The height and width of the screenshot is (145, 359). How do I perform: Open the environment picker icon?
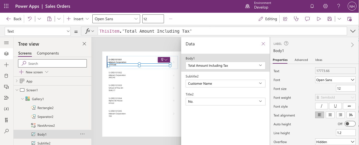pyautogui.click(x=247, y=6)
